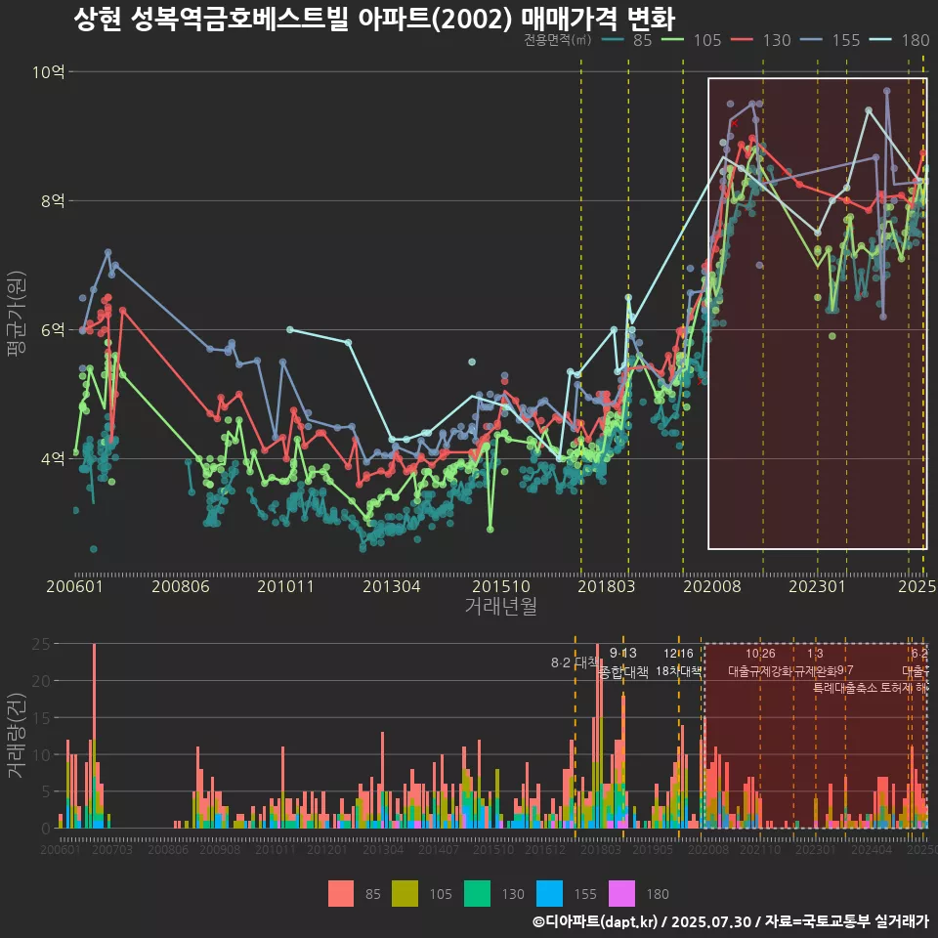Select the slate blue 155 line sample in top legend
The width and height of the screenshot is (938, 938).
tap(811, 40)
